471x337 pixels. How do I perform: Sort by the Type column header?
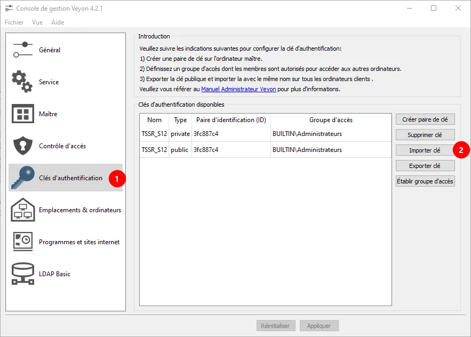180,120
